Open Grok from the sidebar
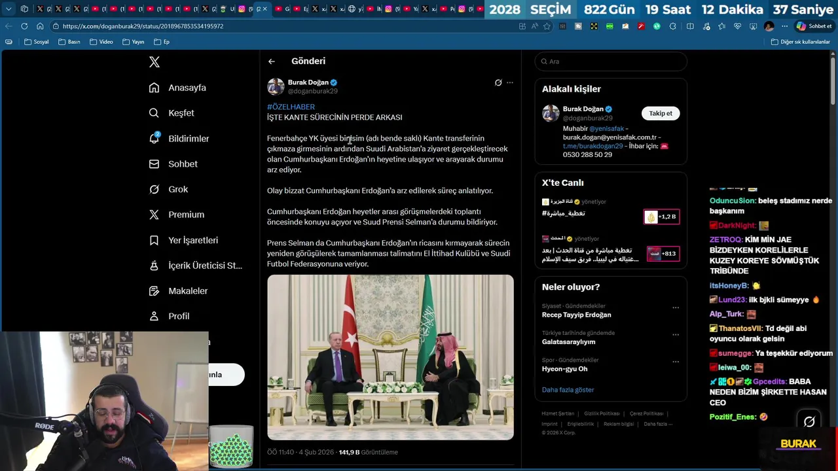The image size is (838, 471). point(169,189)
